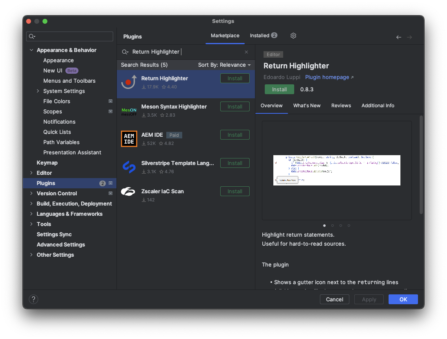Click the Meson Syntax Highlighter logo
This screenshot has width=447, height=339.
pos(129,112)
